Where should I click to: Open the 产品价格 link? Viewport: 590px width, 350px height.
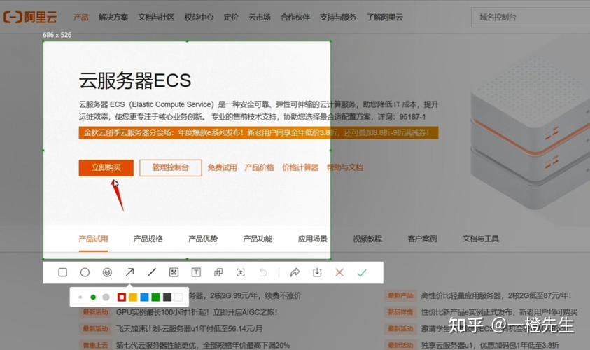pyautogui.click(x=259, y=167)
